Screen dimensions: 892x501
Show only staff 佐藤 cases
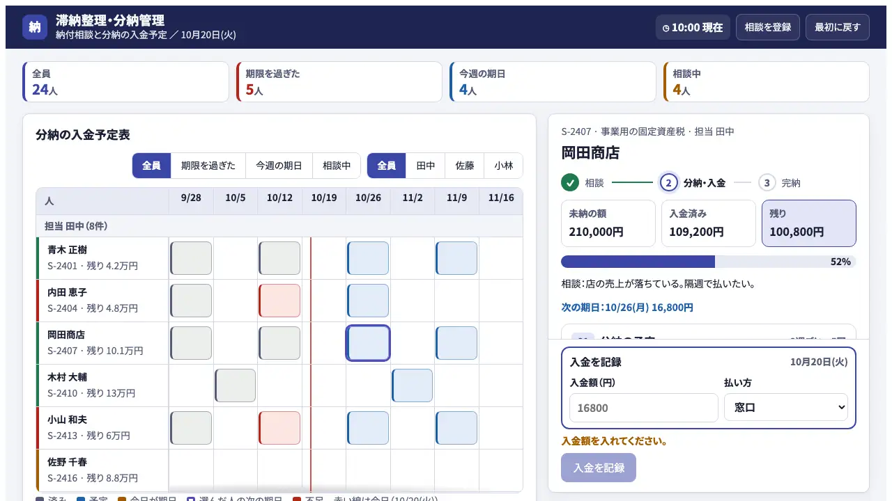465,166
